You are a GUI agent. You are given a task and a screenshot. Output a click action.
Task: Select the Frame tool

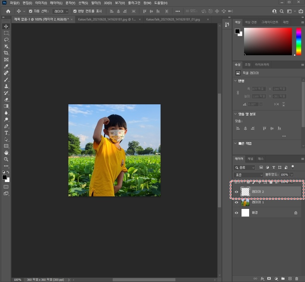pyautogui.click(x=6, y=60)
